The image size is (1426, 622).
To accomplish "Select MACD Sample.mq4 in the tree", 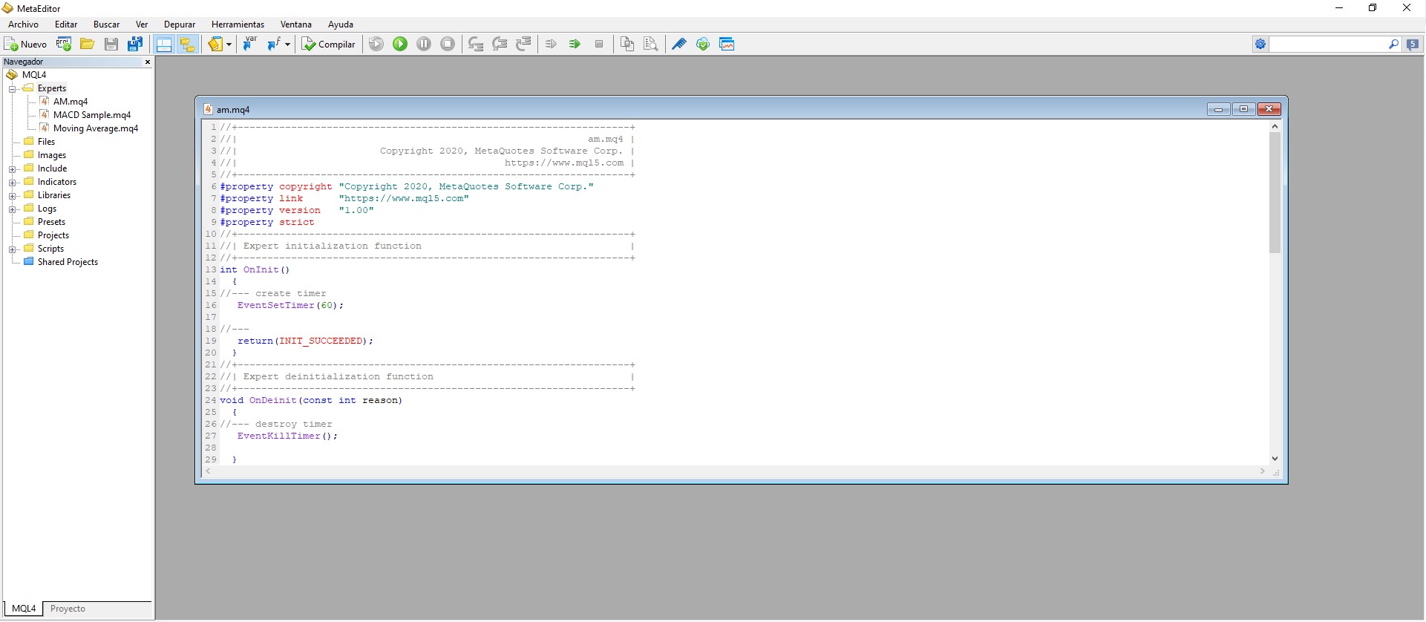I will coord(91,115).
